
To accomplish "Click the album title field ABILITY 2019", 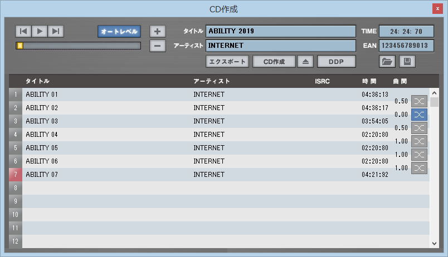I will 281,31.
